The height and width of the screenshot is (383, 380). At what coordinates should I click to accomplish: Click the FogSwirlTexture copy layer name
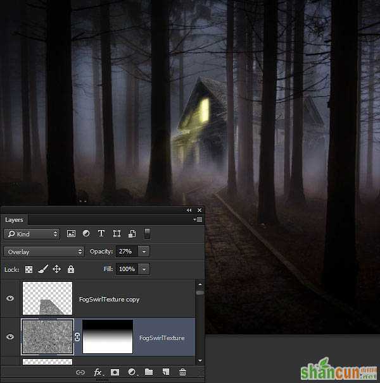point(109,300)
